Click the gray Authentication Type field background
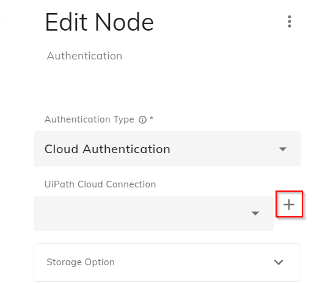 coord(224,149)
